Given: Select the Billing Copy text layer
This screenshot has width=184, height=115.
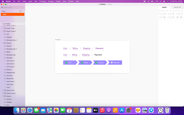Looking at the screenshot, I should [13, 79].
